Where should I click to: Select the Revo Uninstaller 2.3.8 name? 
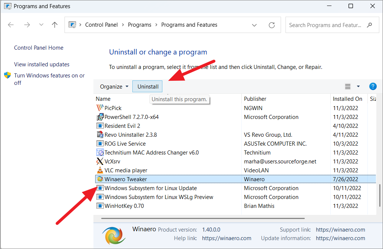point(131,135)
